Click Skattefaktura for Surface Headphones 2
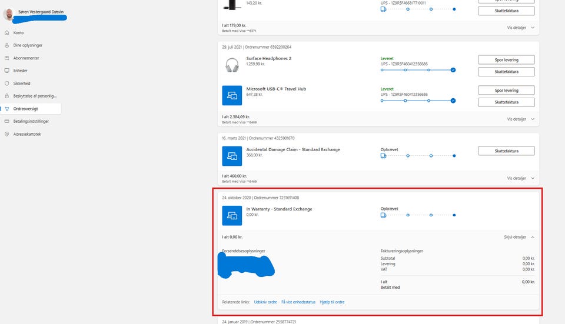This screenshot has height=324, width=565. (506, 72)
